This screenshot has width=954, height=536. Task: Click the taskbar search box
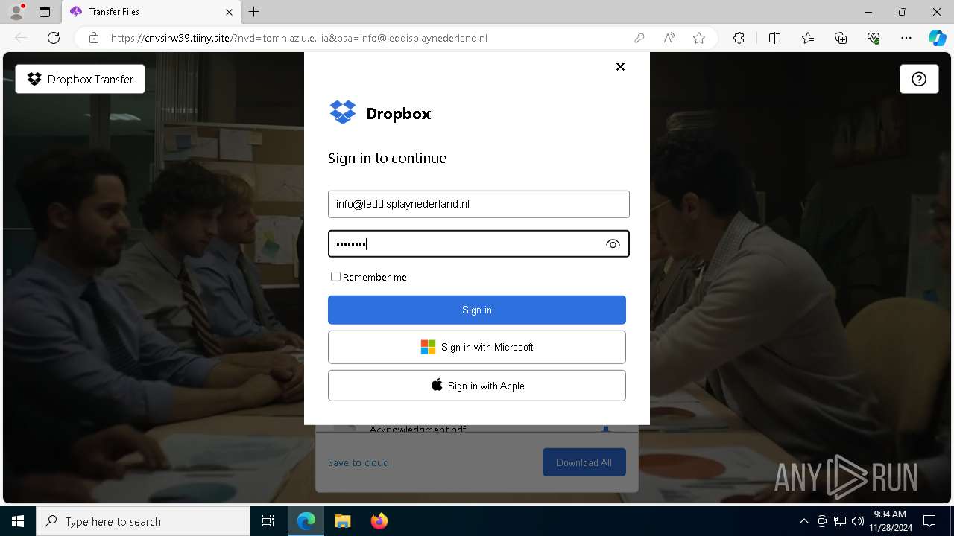(x=143, y=521)
